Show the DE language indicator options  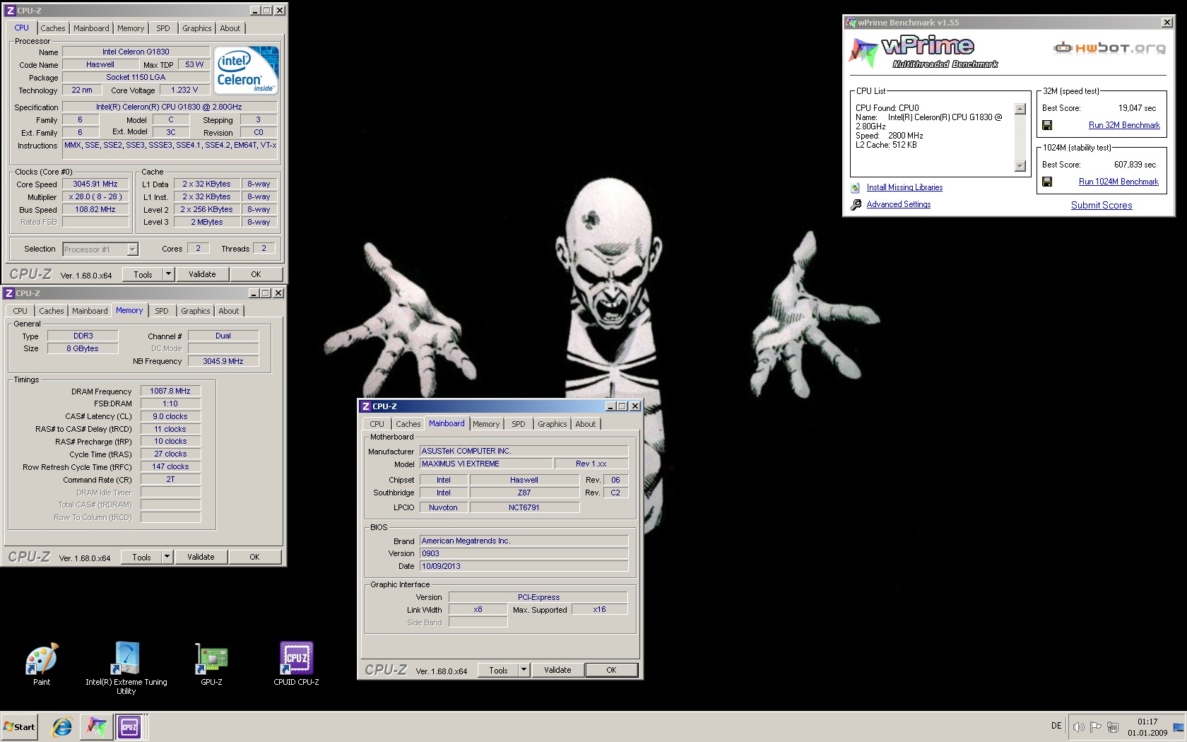(x=1056, y=726)
